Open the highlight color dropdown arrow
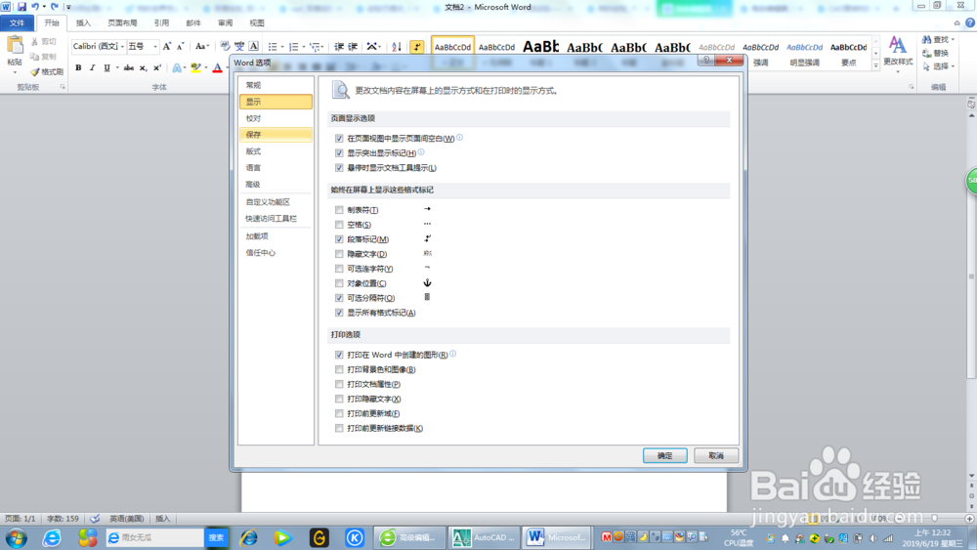 [206, 67]
